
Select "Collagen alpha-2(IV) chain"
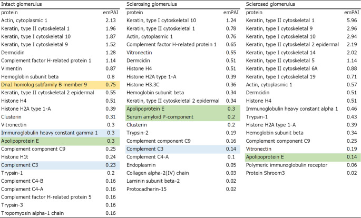158,173
